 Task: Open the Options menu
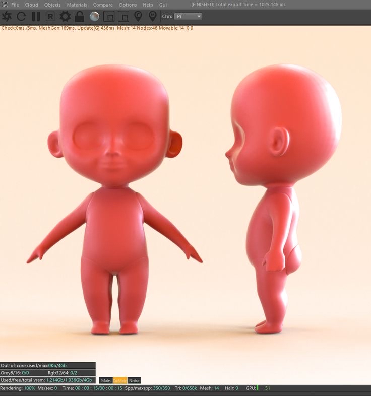tap(128, 5)
